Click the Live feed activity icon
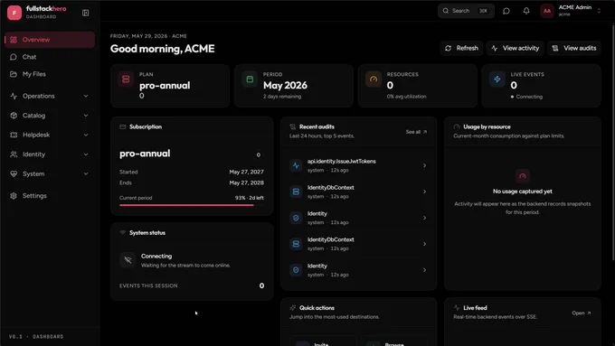Image resolution: width=615 pixels, height=346 pixels. tap(457, 308)
